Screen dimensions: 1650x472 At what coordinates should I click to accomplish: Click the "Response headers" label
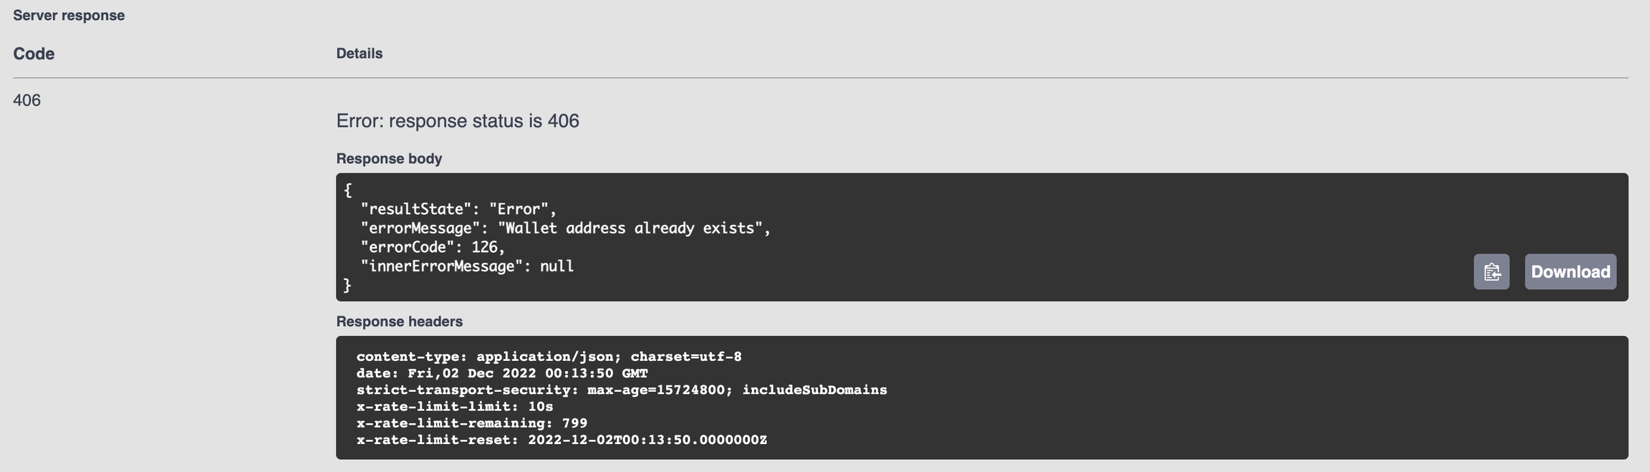(x=400, y=322)
